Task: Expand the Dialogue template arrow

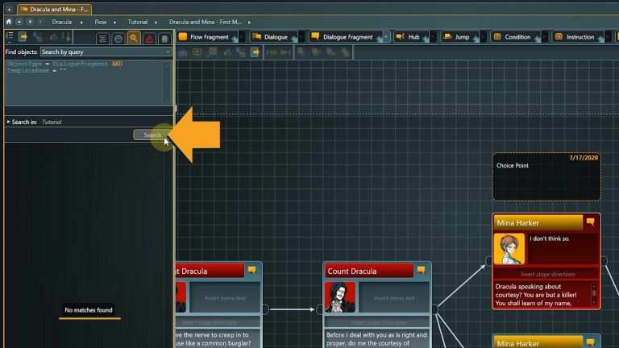Action: pyautogui.click(x=301, y=37)
